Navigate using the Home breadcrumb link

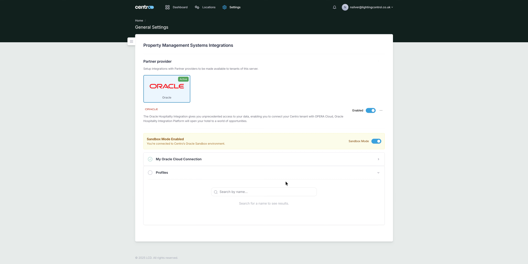point(139,20)
